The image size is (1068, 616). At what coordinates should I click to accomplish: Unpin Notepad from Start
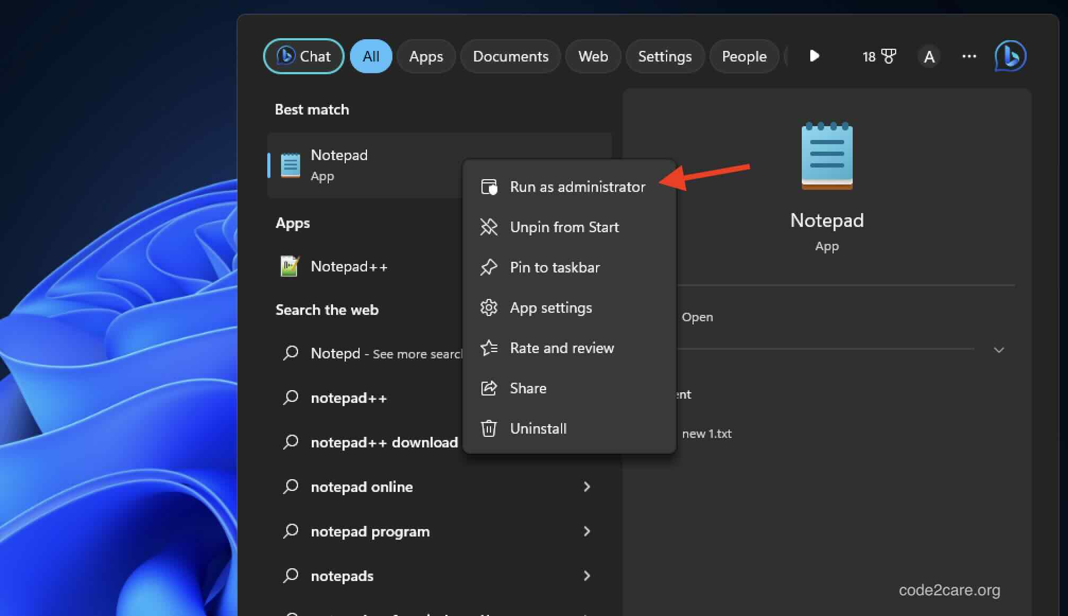point(564,227)
